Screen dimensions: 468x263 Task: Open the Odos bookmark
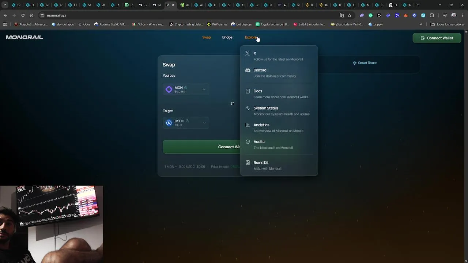84,24
